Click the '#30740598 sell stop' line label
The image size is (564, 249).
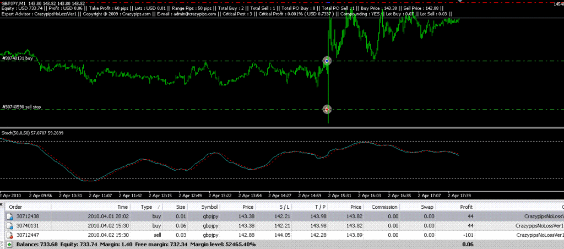[x=22, y=107]
